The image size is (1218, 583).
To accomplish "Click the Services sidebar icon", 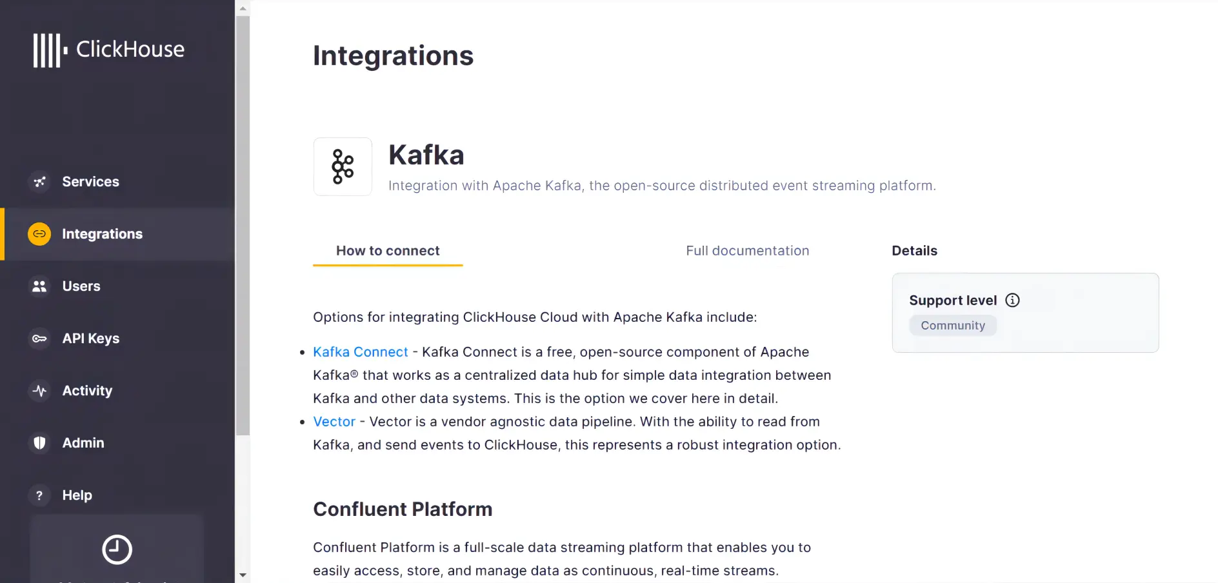I will [39, 182].
